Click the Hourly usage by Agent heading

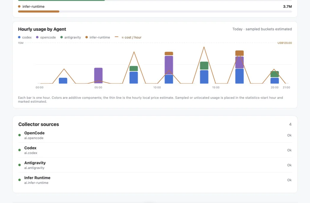pos(42,29)
